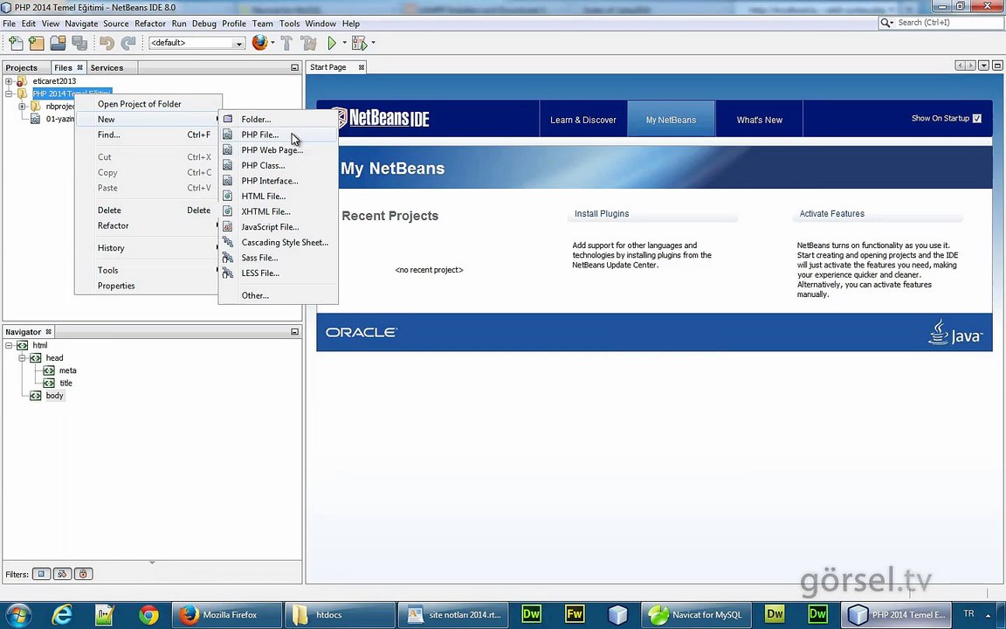Open Fireworks (Fw) from the taskbar
Screen dimensions: 1006x629
[x=575, y=614]
